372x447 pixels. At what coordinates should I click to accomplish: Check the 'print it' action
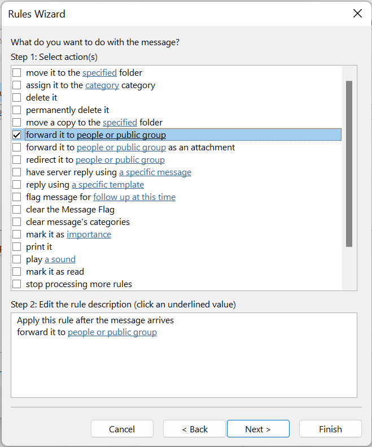[17, 247]
